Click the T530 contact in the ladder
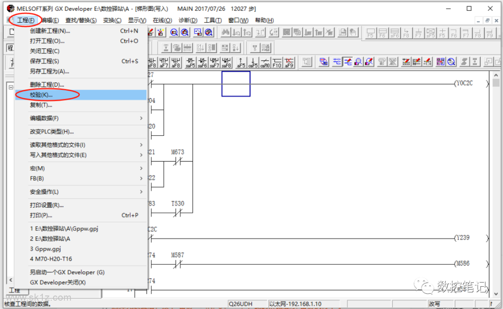This screenshot has height=309, width=503. 177,213
